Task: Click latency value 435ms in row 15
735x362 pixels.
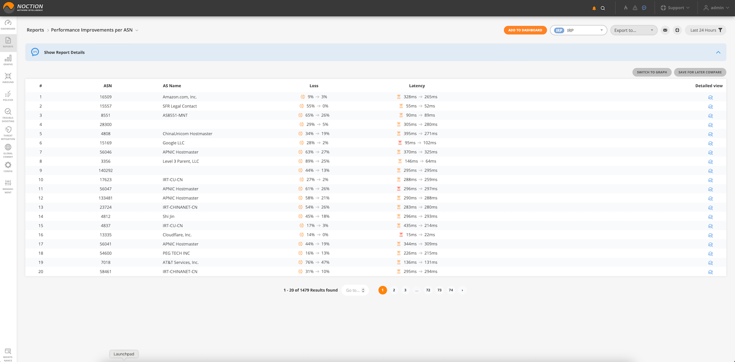Action: coord(410,226)
